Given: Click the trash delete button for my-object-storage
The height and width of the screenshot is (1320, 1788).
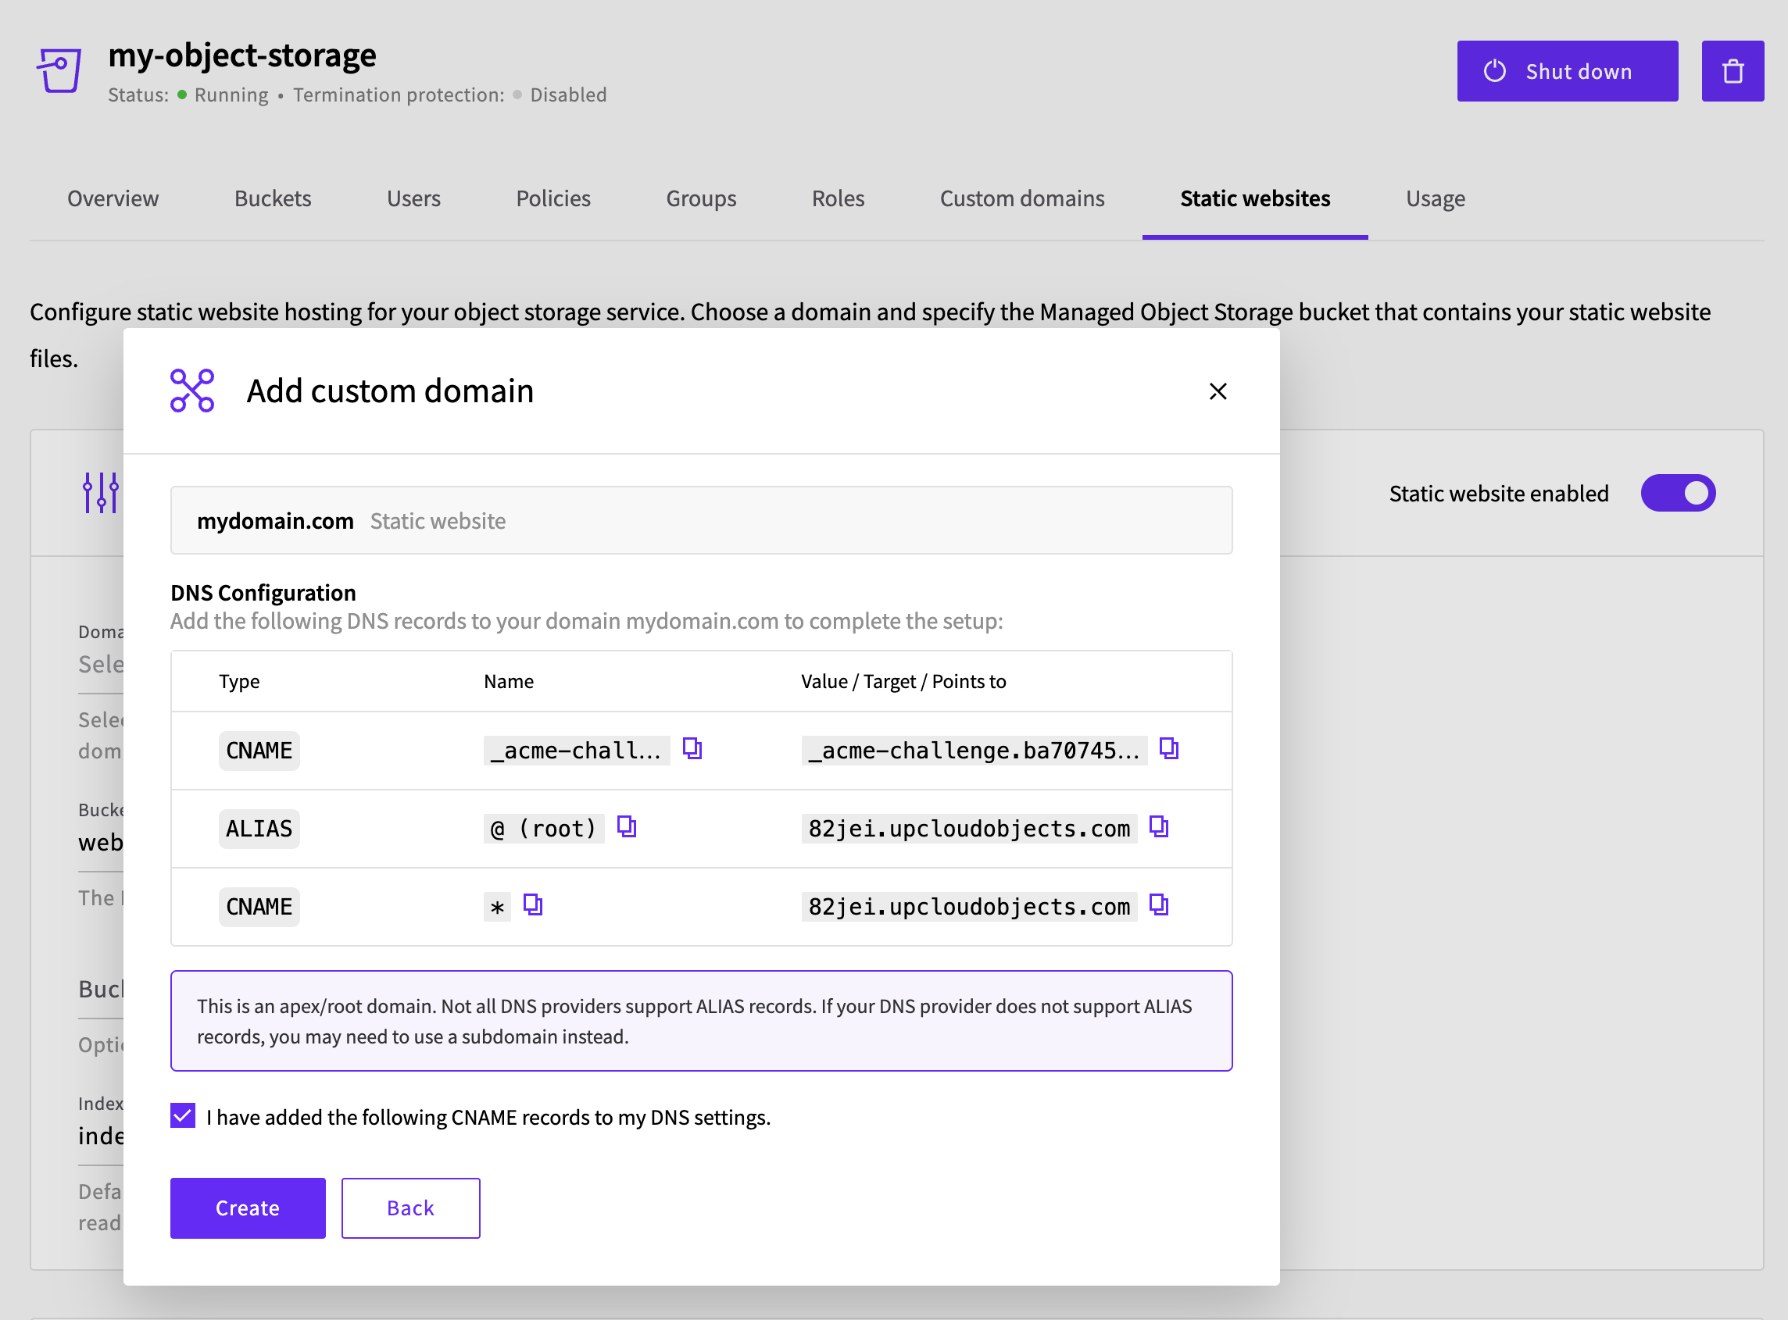Looking at the screenshot, I should [x=1732, y=71].
